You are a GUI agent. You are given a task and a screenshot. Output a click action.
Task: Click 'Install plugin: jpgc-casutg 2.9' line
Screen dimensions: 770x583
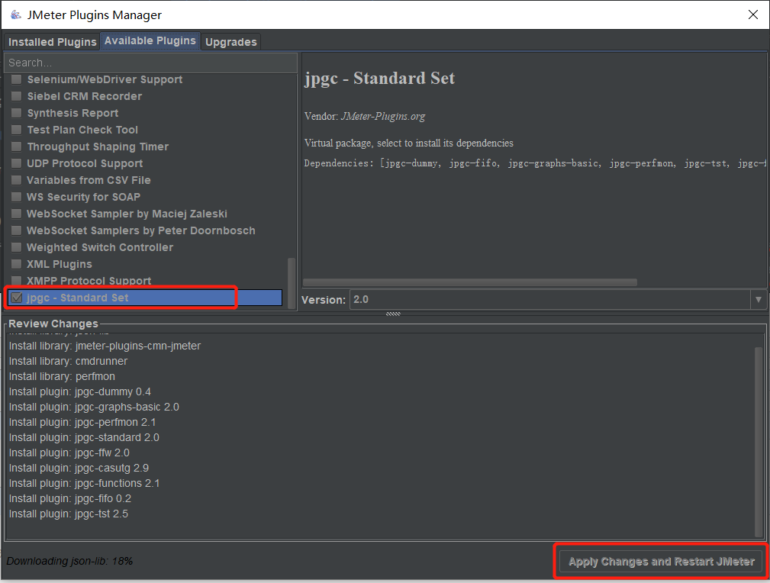79,468
